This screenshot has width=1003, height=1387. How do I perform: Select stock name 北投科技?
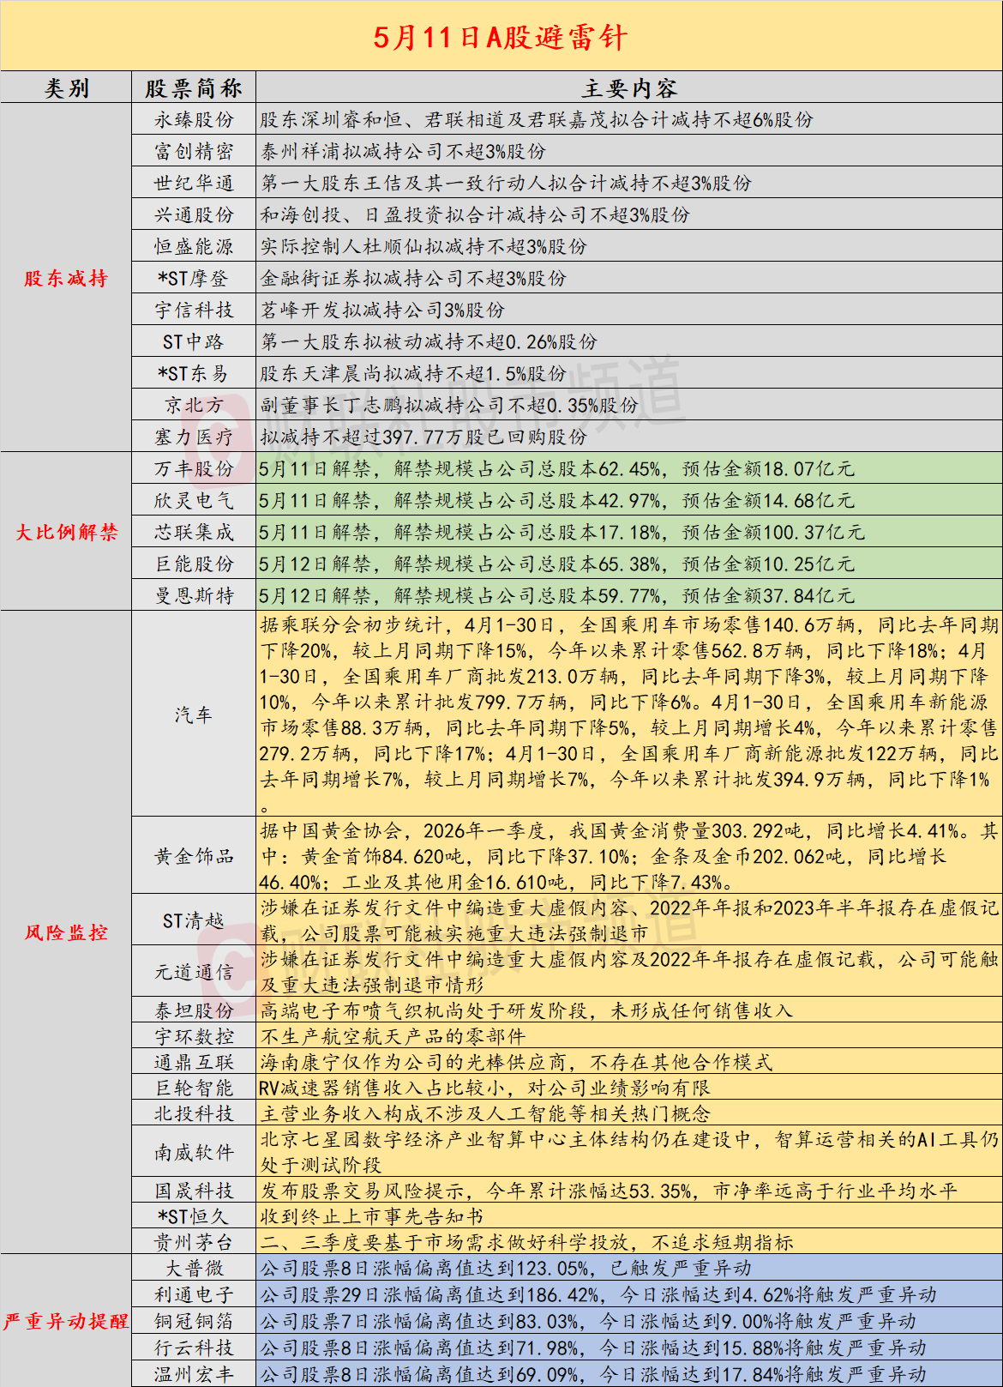coord(194,1114)
